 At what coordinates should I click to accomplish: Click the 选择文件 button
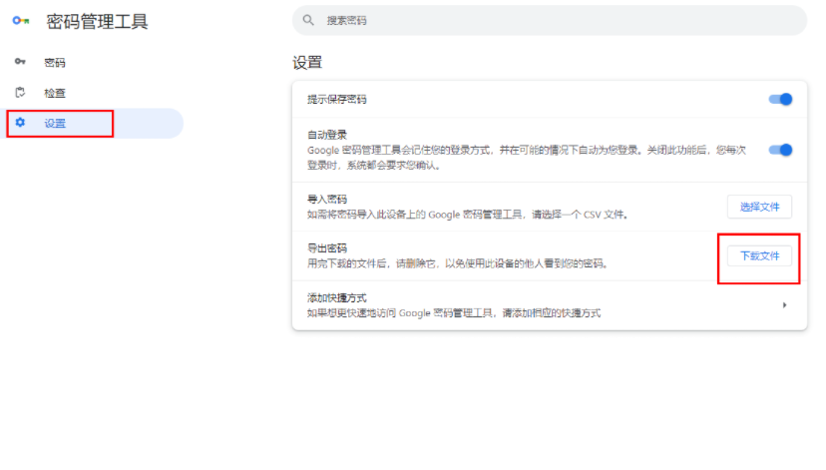click(759, 207)
